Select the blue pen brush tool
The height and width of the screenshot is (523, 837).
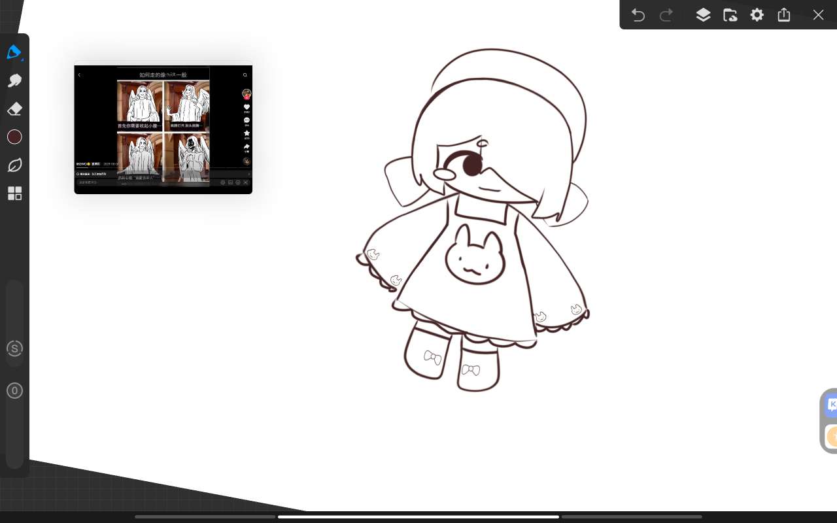pos(14,52)
